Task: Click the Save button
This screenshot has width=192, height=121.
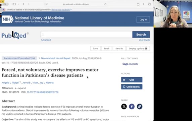Action: [x=95, y=48]
